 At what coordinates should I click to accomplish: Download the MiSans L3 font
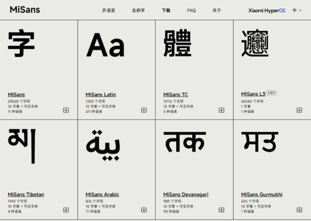[299, 110]
